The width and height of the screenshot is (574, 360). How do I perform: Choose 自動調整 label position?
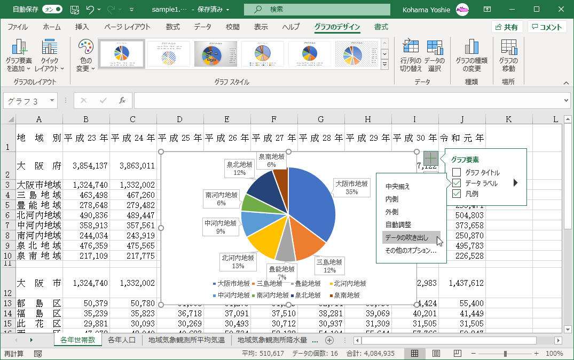tap(398, 225)
